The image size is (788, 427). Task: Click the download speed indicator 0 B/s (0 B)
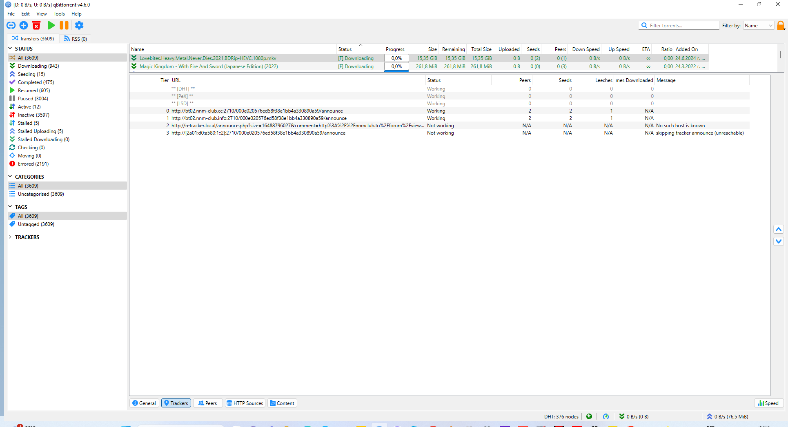click(x=634, y=416)
